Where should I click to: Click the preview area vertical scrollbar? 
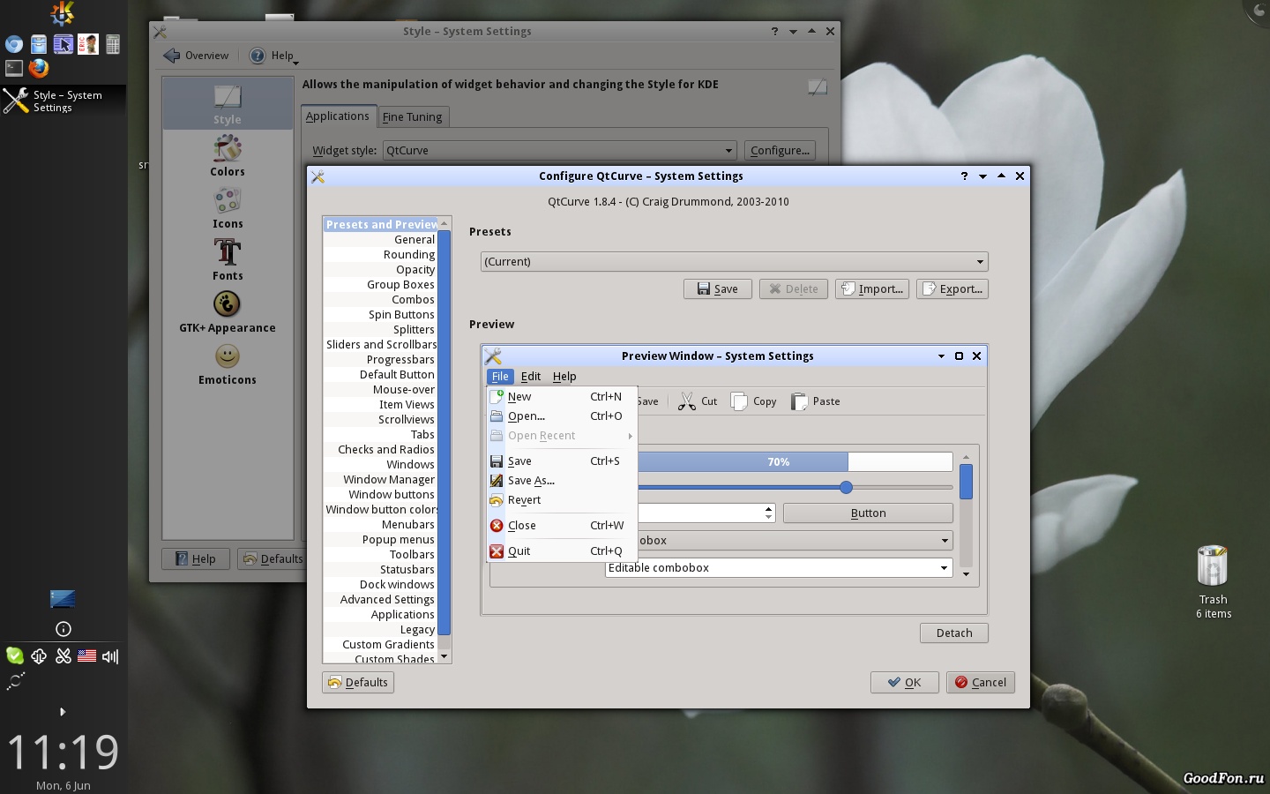(x=966, y=513)
